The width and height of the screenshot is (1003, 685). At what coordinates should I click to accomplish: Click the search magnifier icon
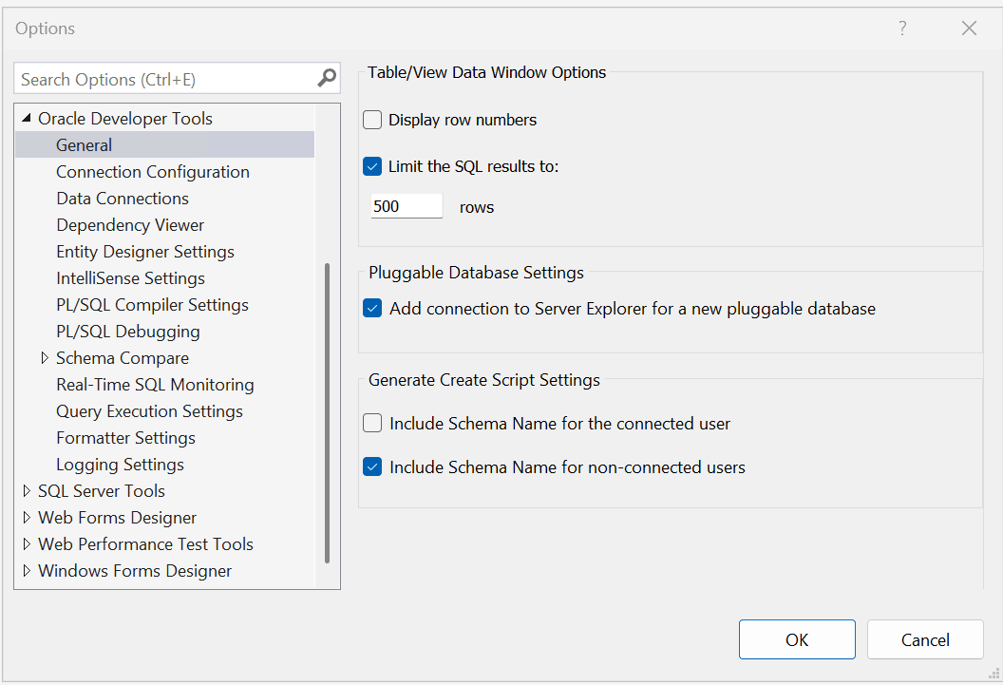tap(326, 77)
